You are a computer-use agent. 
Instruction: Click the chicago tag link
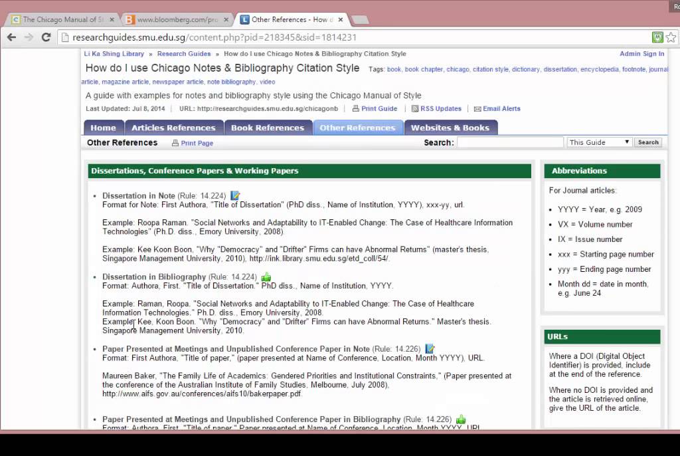(x=458, y=70)
